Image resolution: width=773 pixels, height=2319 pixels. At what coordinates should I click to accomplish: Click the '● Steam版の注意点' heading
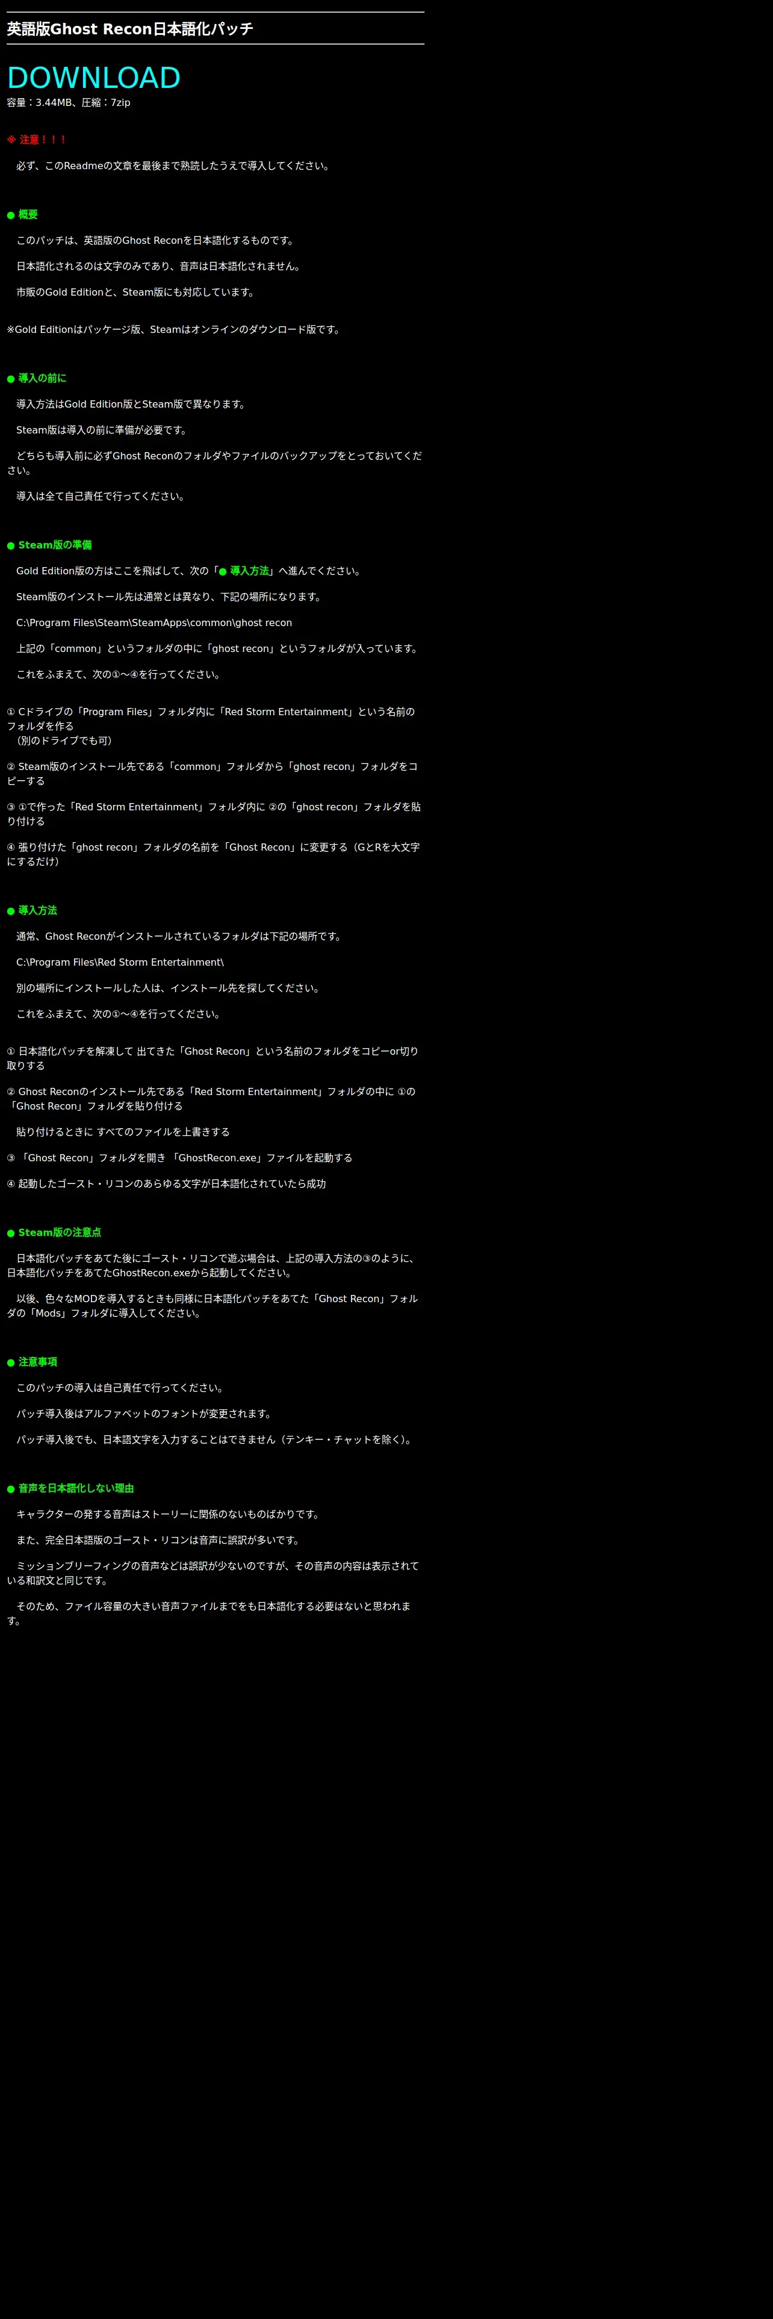[x=54, y=1232]
